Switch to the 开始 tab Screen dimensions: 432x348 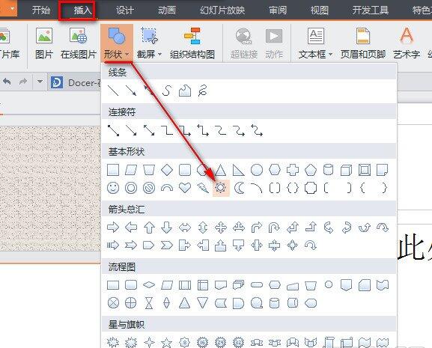pyautogui.click(x=40, y=10)
